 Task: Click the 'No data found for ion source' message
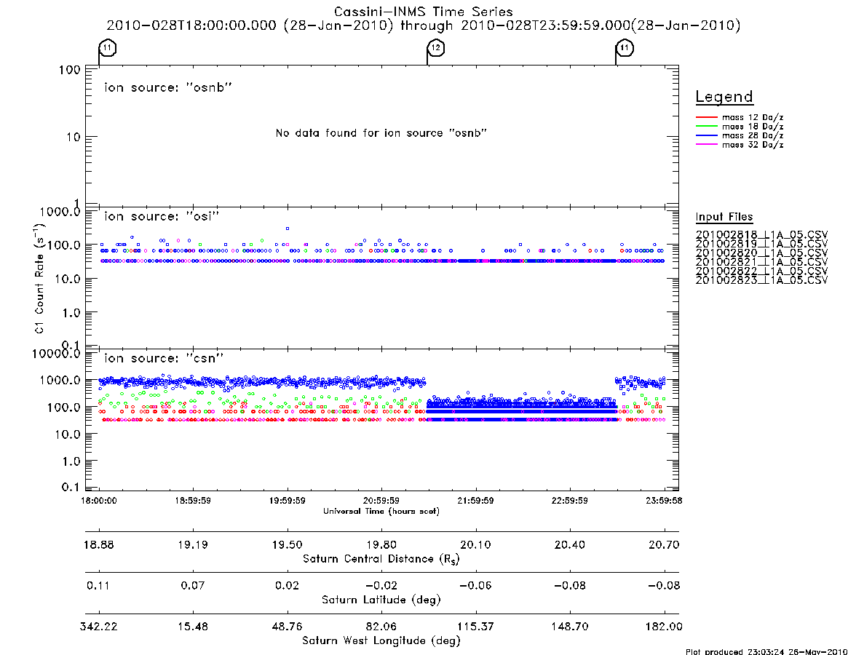tap(381, 133)
